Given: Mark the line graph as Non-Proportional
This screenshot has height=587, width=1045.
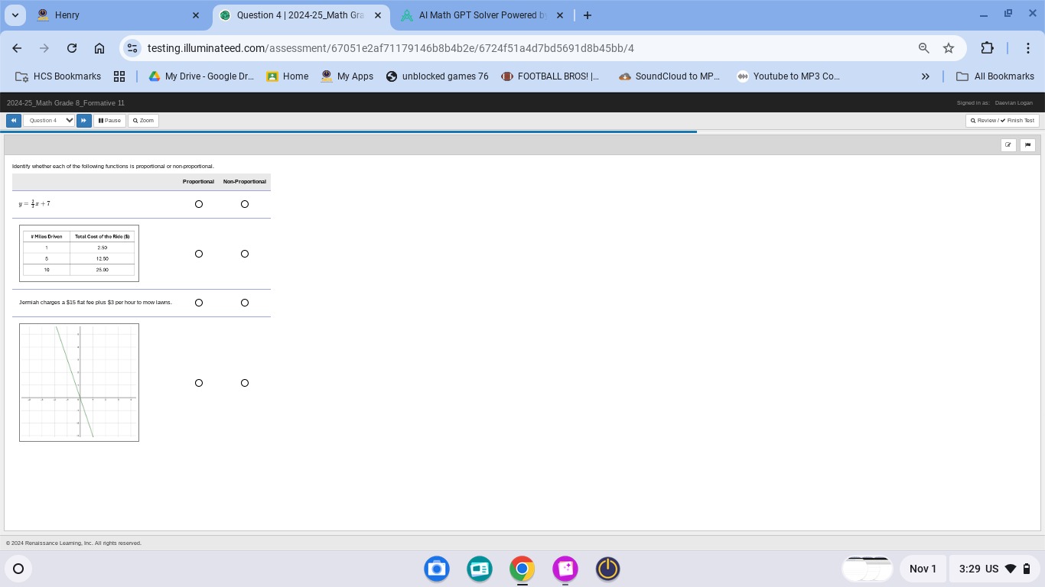Looking at the screenshot, I should click(245, 383).
